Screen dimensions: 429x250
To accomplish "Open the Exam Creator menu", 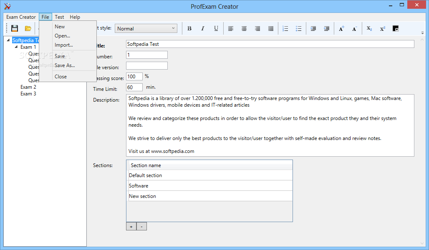I will coord(21,17).
